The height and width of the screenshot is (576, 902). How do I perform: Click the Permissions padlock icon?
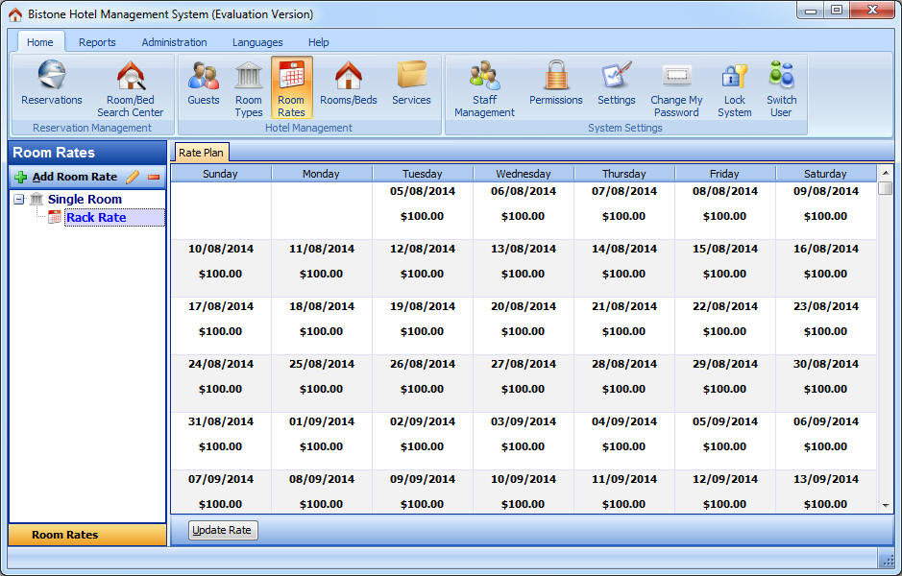tap(555, 77)
